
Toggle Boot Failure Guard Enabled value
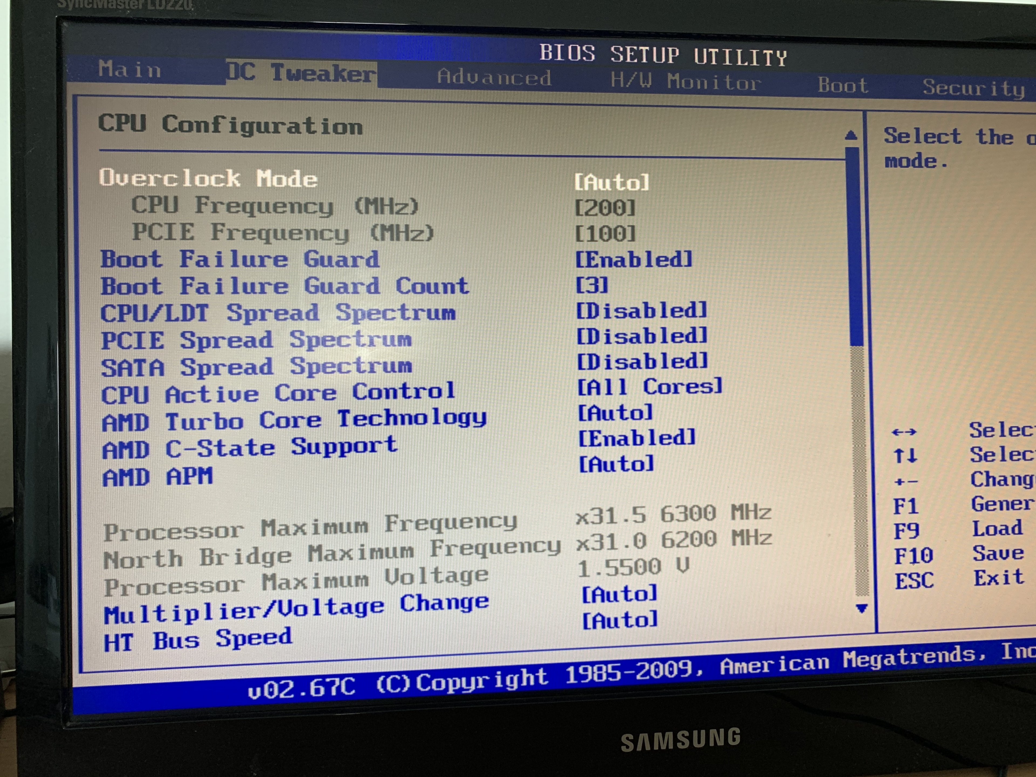pos(633,260)
